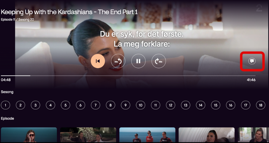Viewport: 269px width, 143px height.
Task: Switch to season 14
Action: [201, 105]
